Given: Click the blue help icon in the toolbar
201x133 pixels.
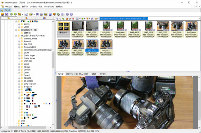Looking at the screenshot, I should (x=71, y=14).
